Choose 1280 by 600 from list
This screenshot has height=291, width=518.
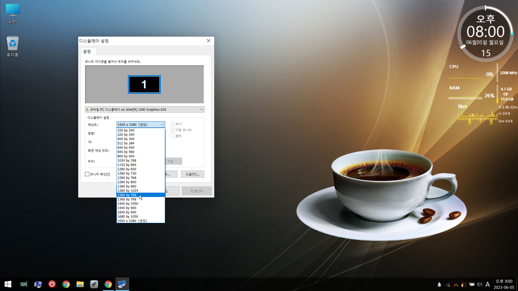point(141,169)
